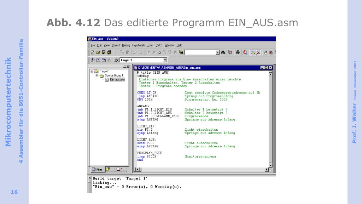The image size is (362, 204).
Task: Open the File menu
Action: 93,45
